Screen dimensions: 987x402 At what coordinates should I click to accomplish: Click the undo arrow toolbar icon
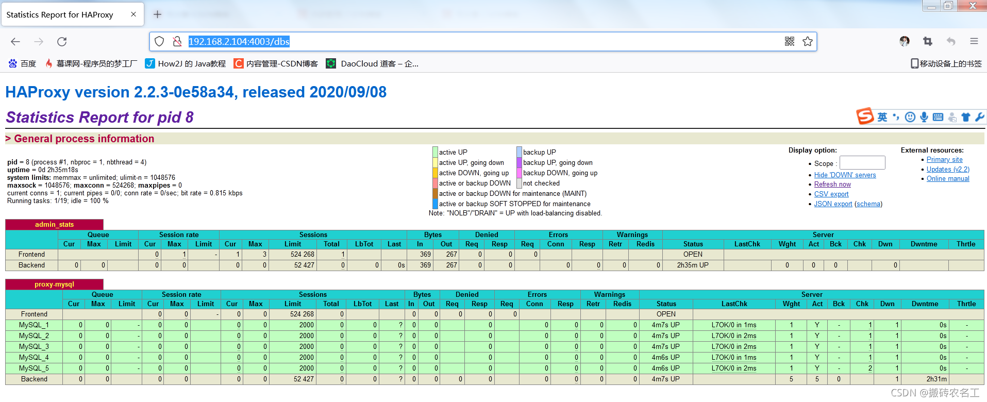click(951, 41)
